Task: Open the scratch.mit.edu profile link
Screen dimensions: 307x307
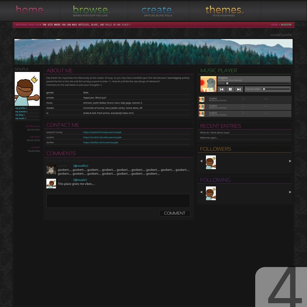Action: pyautogui.click(x=102, y=138)
